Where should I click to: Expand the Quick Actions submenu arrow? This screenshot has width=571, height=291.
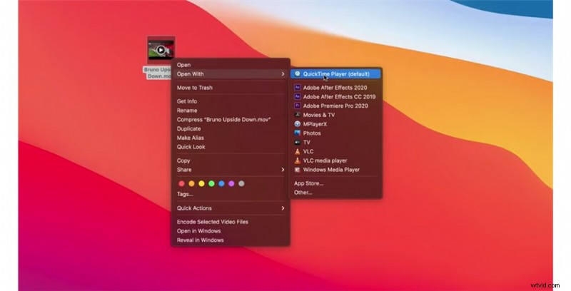click(x=283, y=208)
